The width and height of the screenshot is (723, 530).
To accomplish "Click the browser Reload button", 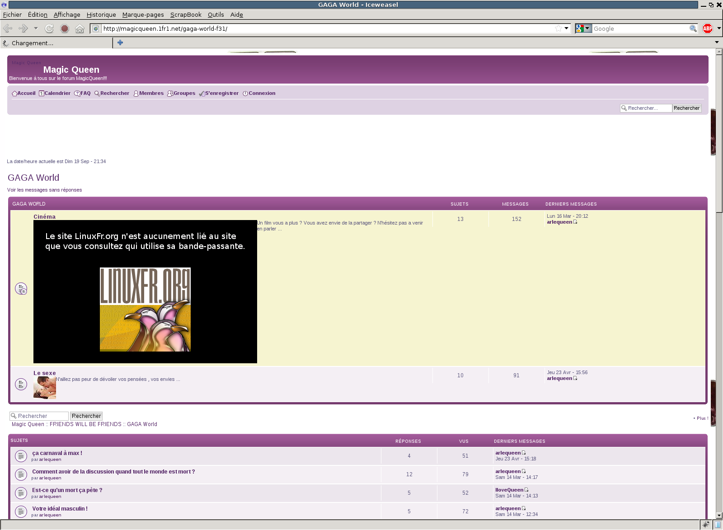I will click(x=49, y=28).
